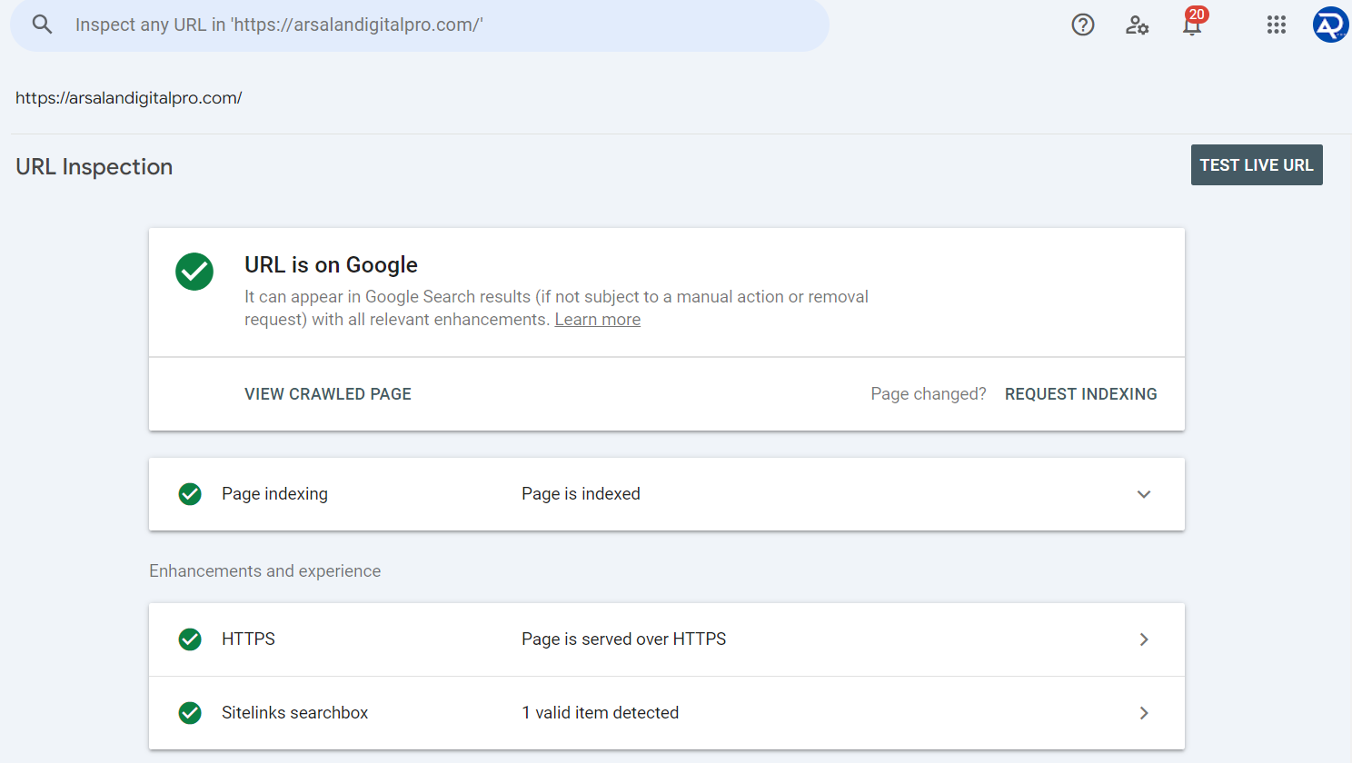Open HTTPS details arrow
The height and width of the screenshot is (763, 1352).
click(x=1144, y=639)
